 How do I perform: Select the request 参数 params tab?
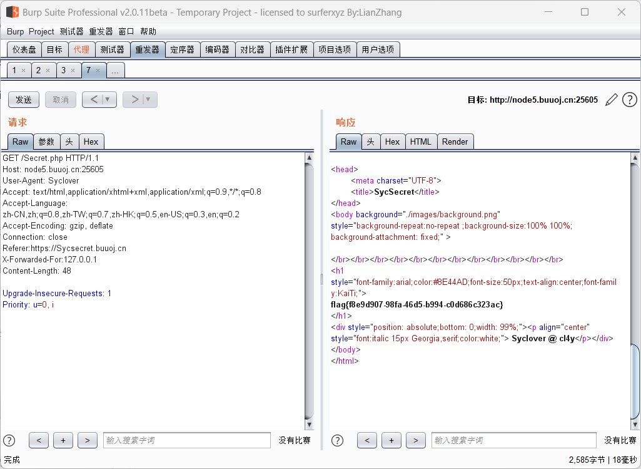point(47,142)
